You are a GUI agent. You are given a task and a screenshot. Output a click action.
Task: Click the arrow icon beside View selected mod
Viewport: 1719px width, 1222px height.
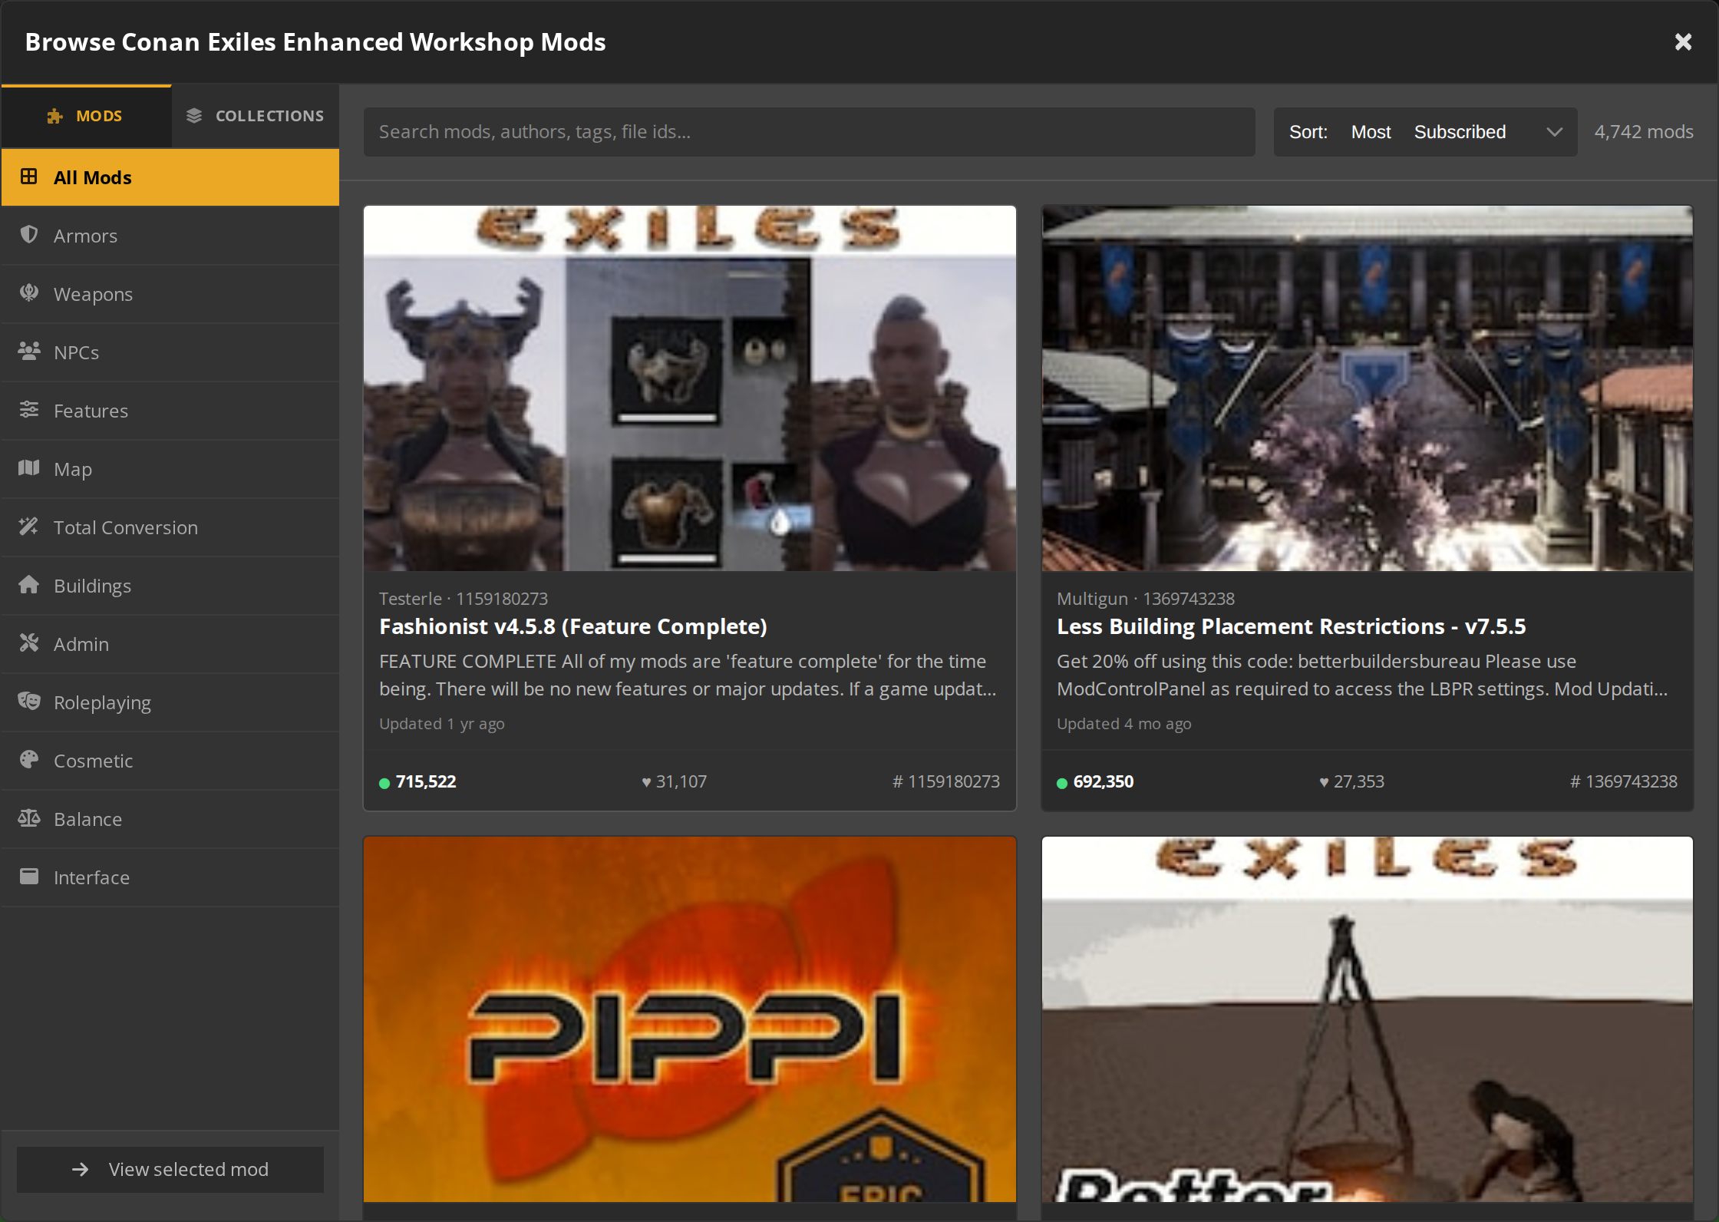[x=81, y=1169]
